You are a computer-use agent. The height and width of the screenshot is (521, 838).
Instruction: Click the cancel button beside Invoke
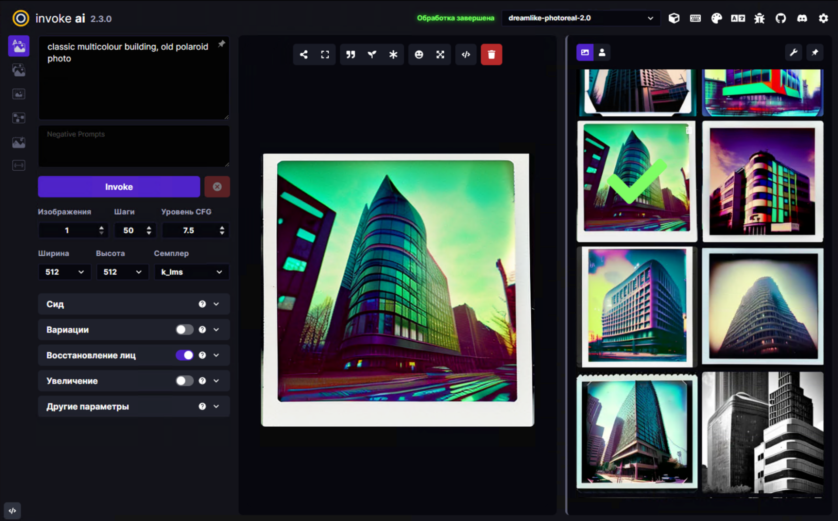(217, 187)
